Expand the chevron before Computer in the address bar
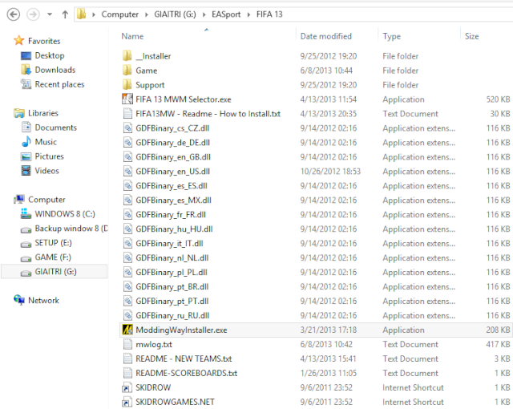The width and height of the screenshot is (513, 409). click(94, 14)
